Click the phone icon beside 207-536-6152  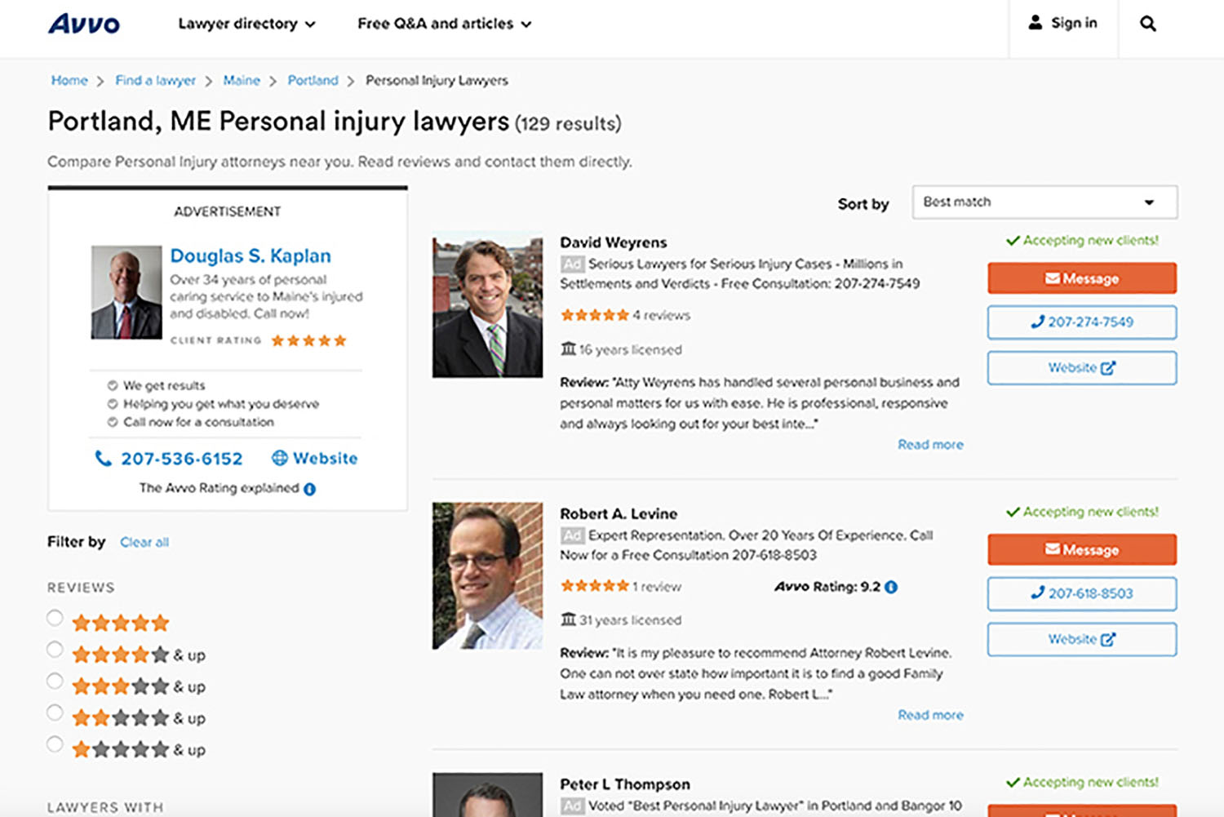(x=104, y=459)
